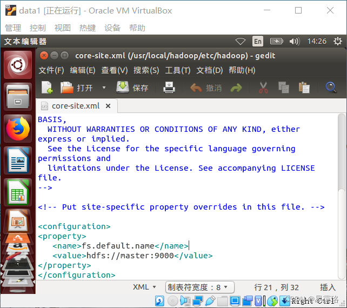347x308 pixels.
Task: Close the core-site.xml tab
Action: 108,106
